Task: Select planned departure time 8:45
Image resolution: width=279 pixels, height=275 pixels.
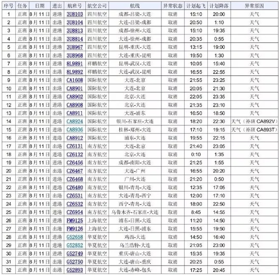Action: (x=196, y=212)
